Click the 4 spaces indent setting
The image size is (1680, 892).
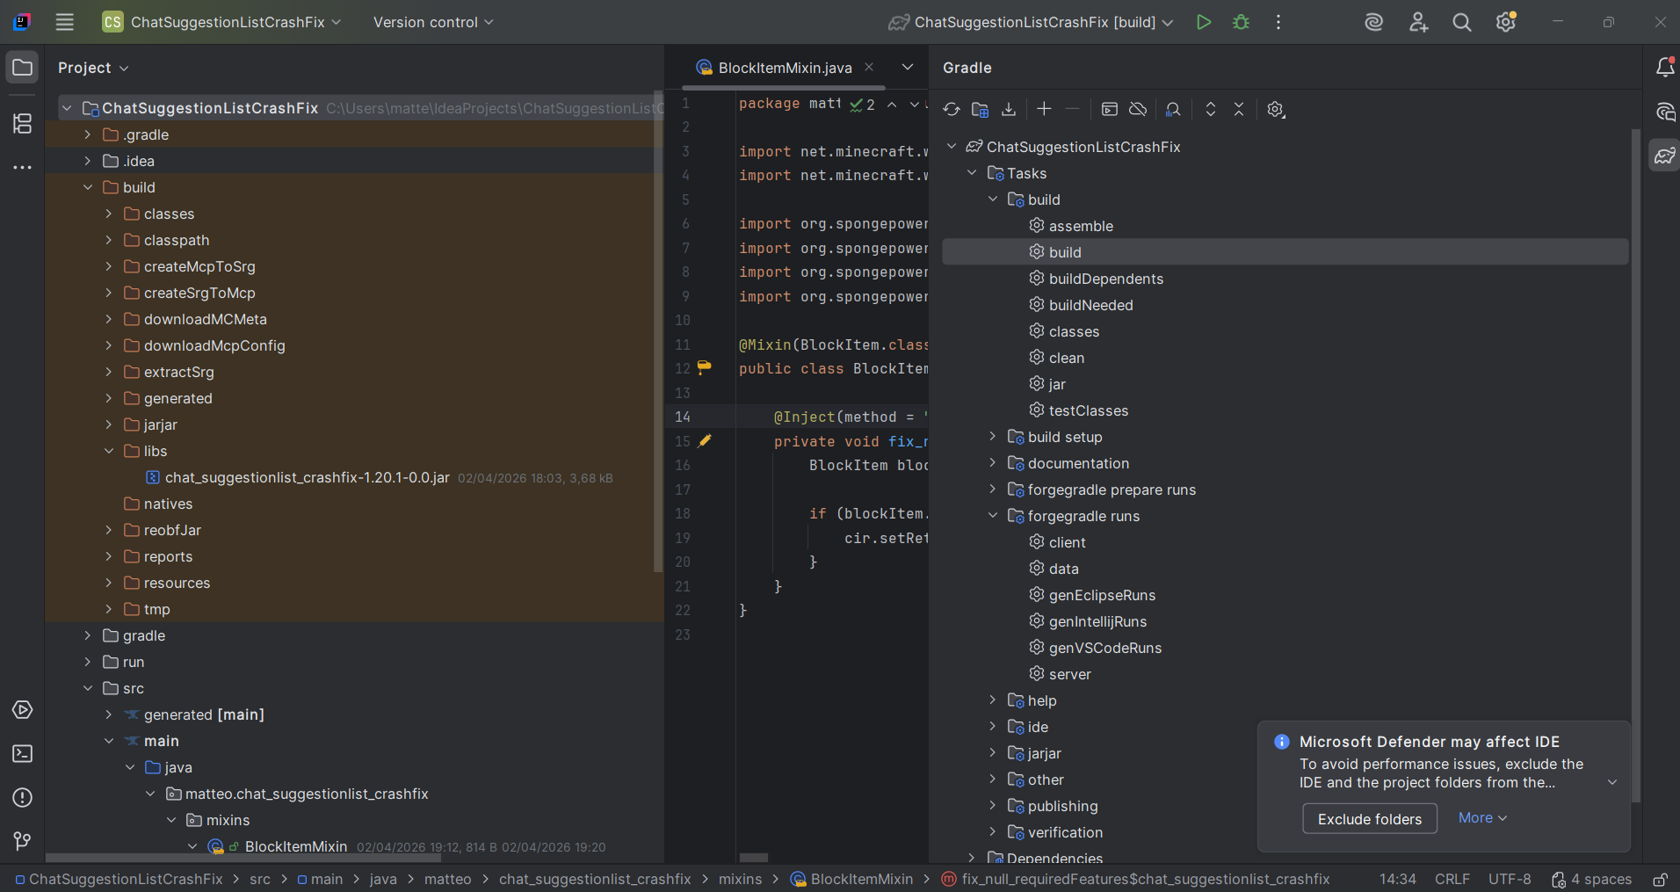(x=1591, y=879)
